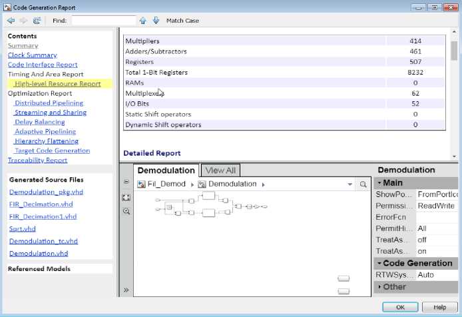Switch to the View All tab
The height and width of the screenshot is (317, 462).
click(220, 170)
